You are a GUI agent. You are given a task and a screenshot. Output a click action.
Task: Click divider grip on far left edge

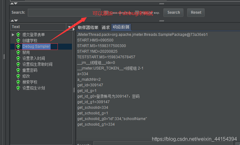4,56
